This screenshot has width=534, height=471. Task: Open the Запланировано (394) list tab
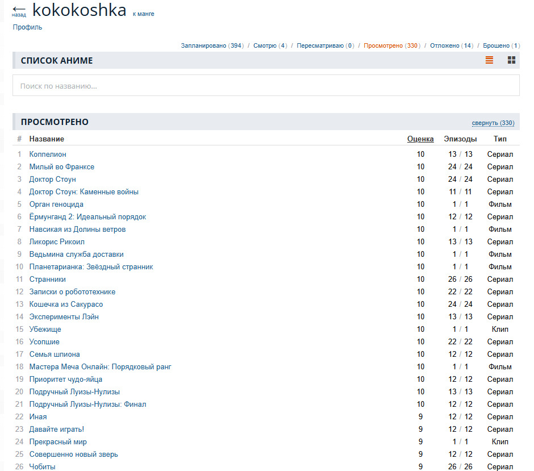pos(212,45)
